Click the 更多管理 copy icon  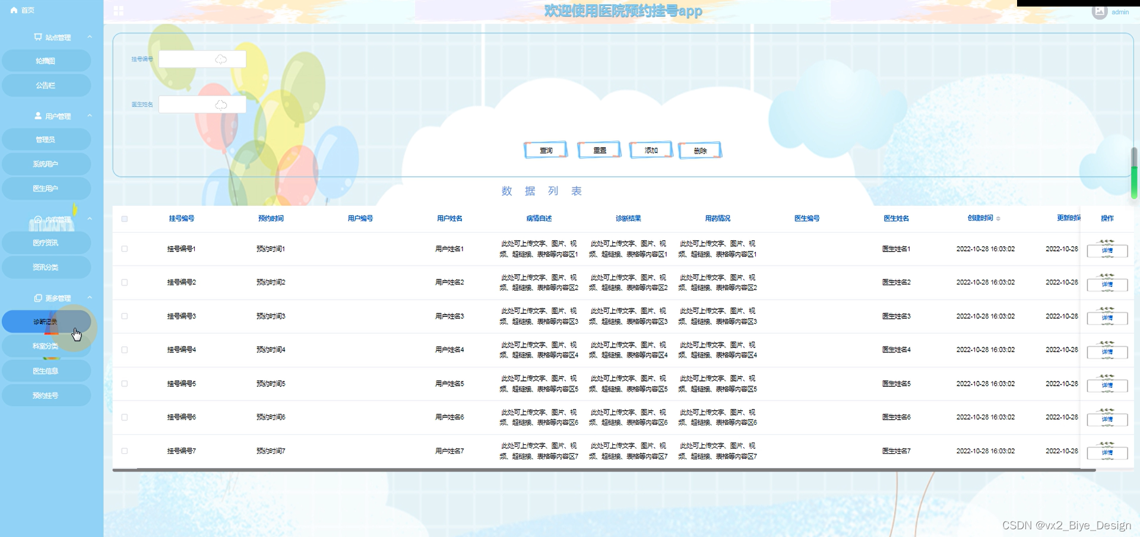tap(38, 298)
